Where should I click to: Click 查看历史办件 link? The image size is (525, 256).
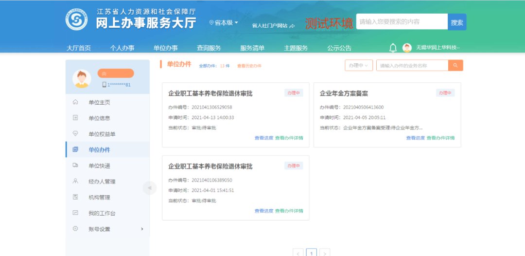tap(249, 66)
